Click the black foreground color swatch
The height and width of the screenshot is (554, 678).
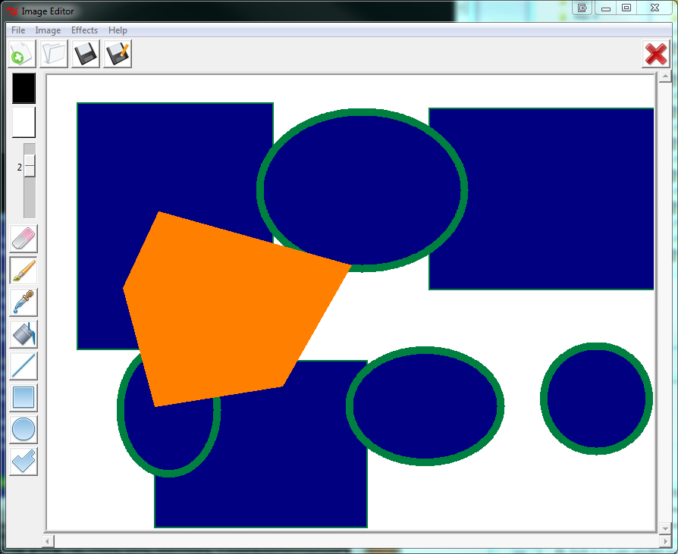coord(24,88)
